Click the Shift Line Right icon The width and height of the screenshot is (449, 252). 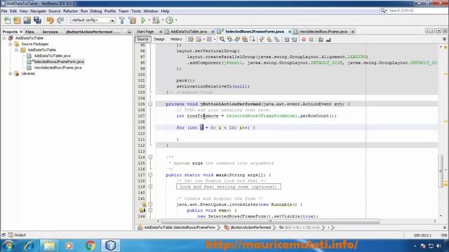pyautogui.click(x=294, y=39)
